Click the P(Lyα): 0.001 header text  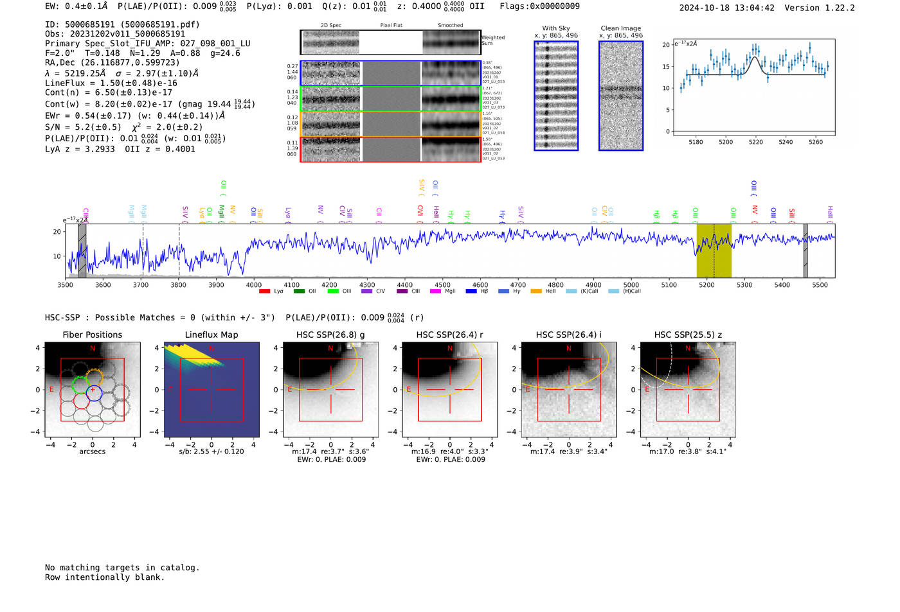pyautogui.click(x=280, y=6)
